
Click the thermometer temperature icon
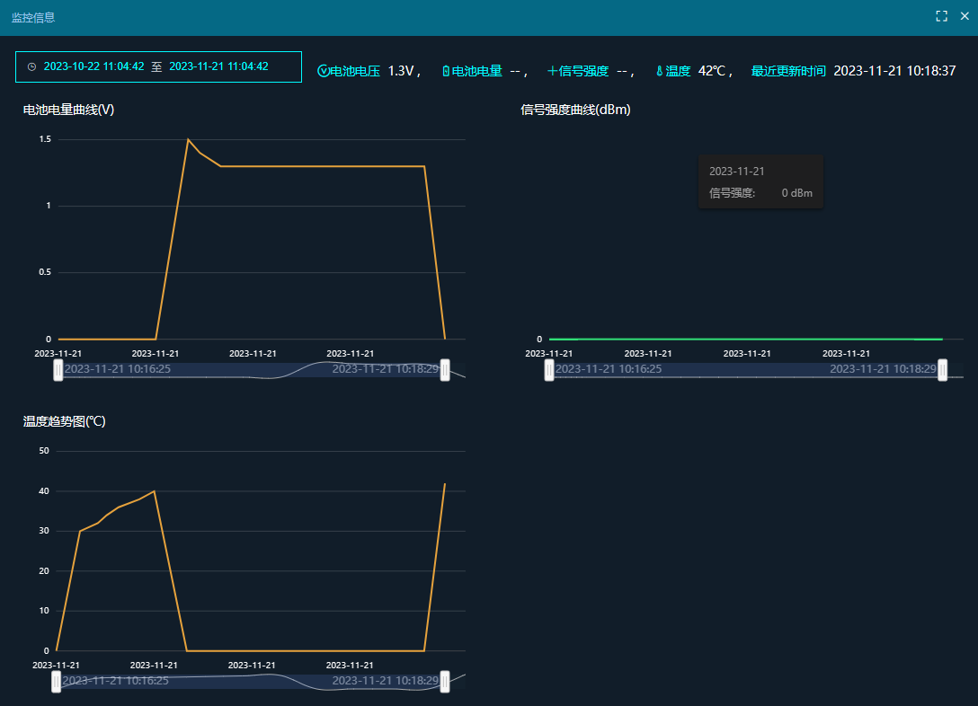pos(659,71)
